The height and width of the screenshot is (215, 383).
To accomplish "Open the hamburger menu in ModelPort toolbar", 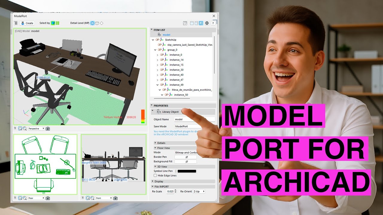I will tap(16, 23).
